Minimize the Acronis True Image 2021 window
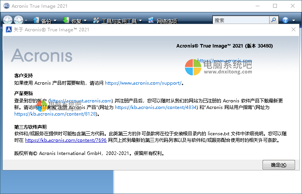302x194 pixels. 258,6
